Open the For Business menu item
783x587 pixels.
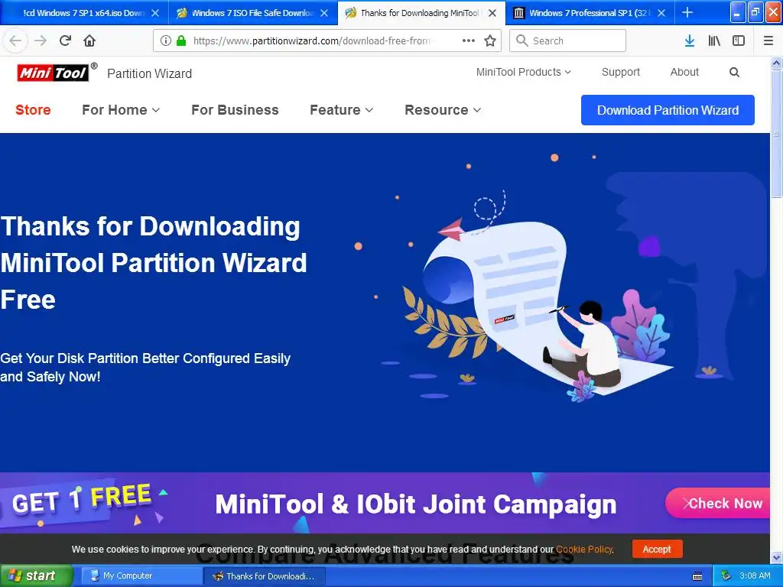(235, 110)
